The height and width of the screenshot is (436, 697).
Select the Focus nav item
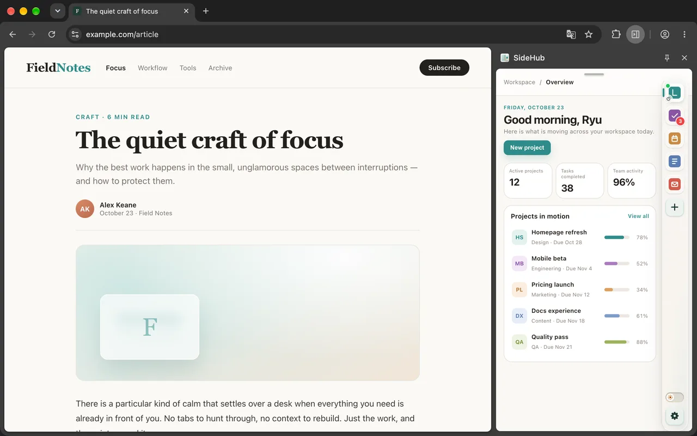(115, 68)
